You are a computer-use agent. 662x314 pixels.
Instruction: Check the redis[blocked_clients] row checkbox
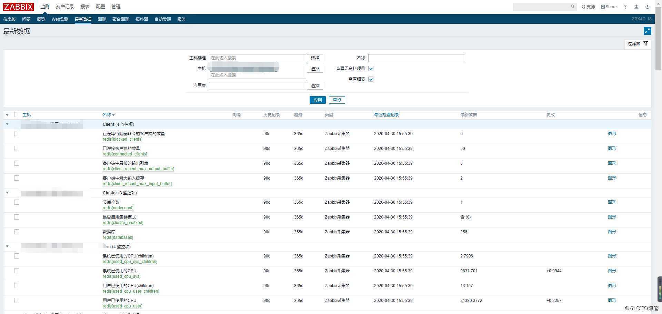coord(17,134)
